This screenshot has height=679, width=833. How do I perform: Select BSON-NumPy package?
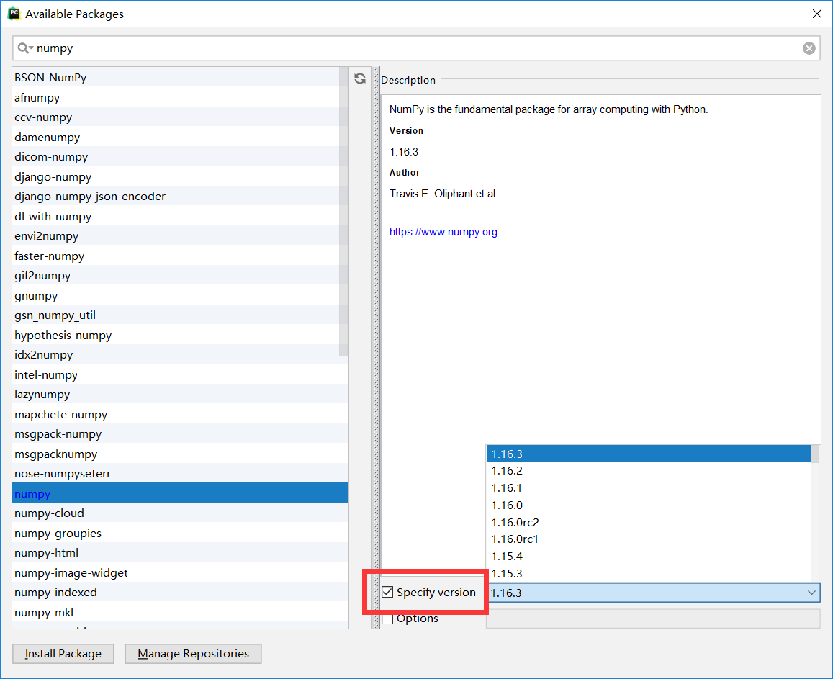tap(180, 78)
